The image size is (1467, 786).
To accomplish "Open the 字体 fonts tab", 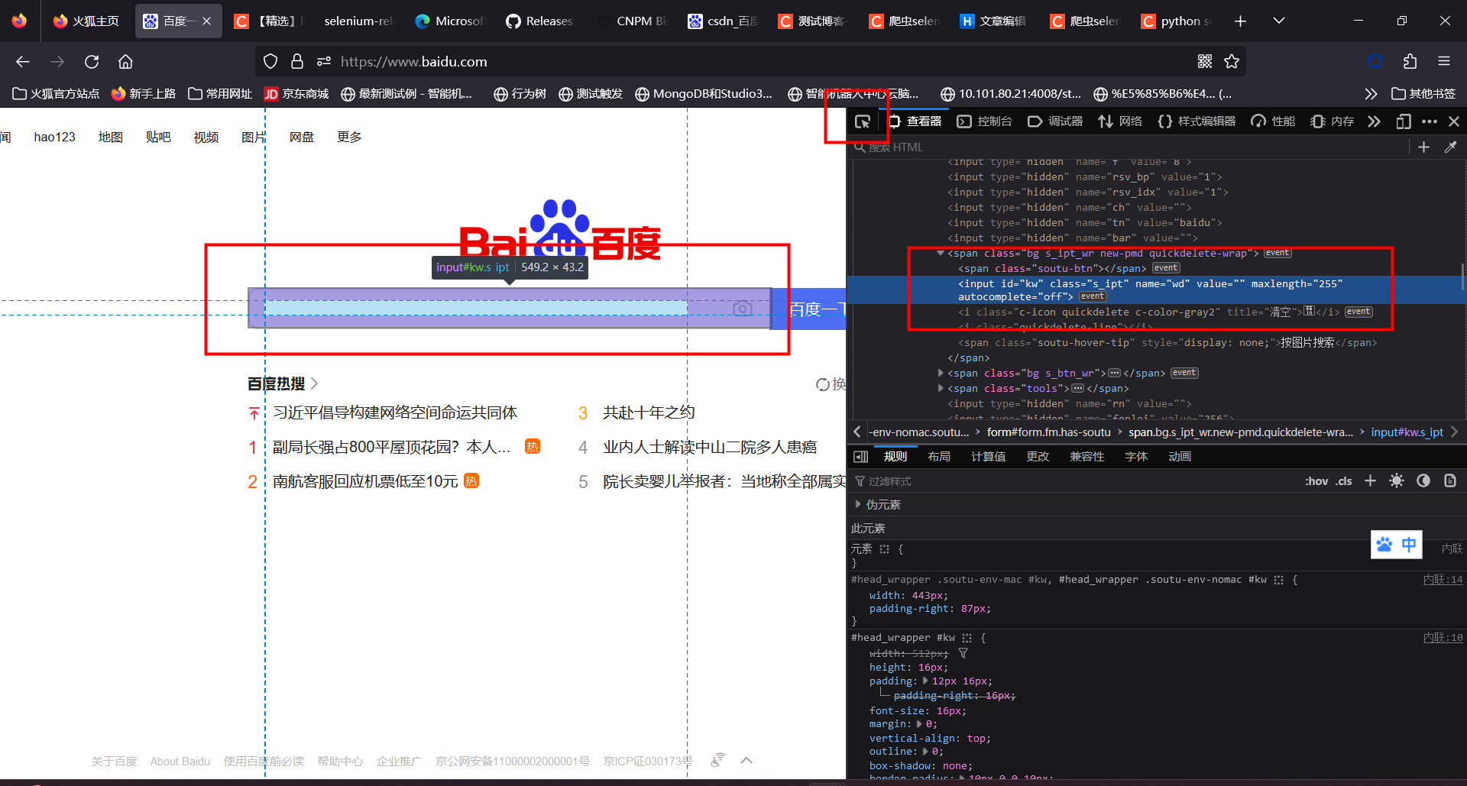I will coord(1136,457).
